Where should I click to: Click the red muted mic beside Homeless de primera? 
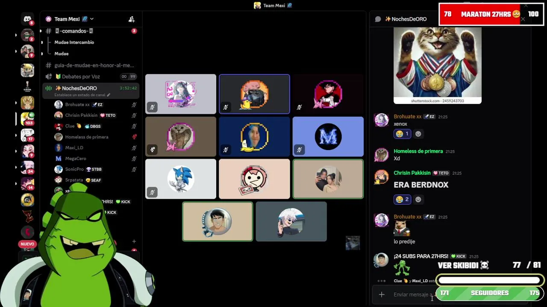click(134, 137)
